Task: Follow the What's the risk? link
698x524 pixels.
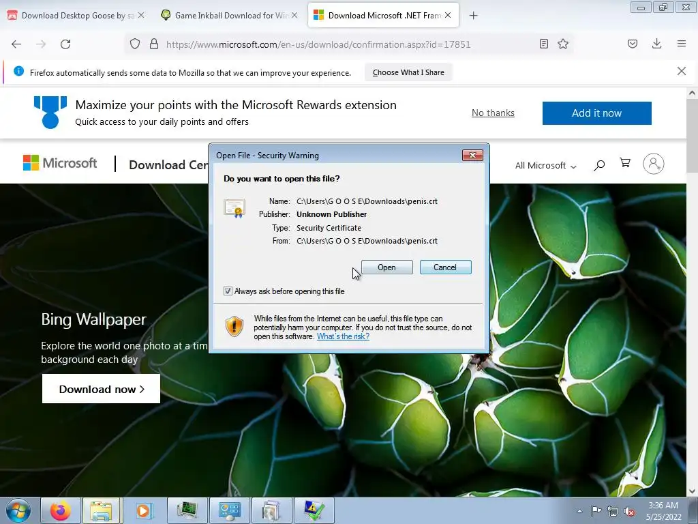Action: click(x=343, y=336)
